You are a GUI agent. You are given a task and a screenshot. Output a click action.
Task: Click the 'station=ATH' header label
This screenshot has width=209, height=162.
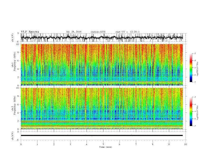(x=98, y=32)
